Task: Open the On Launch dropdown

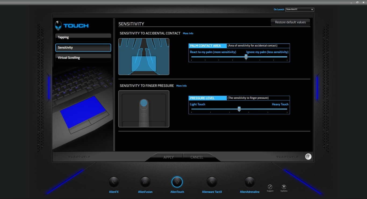Action: coord(300,10)
